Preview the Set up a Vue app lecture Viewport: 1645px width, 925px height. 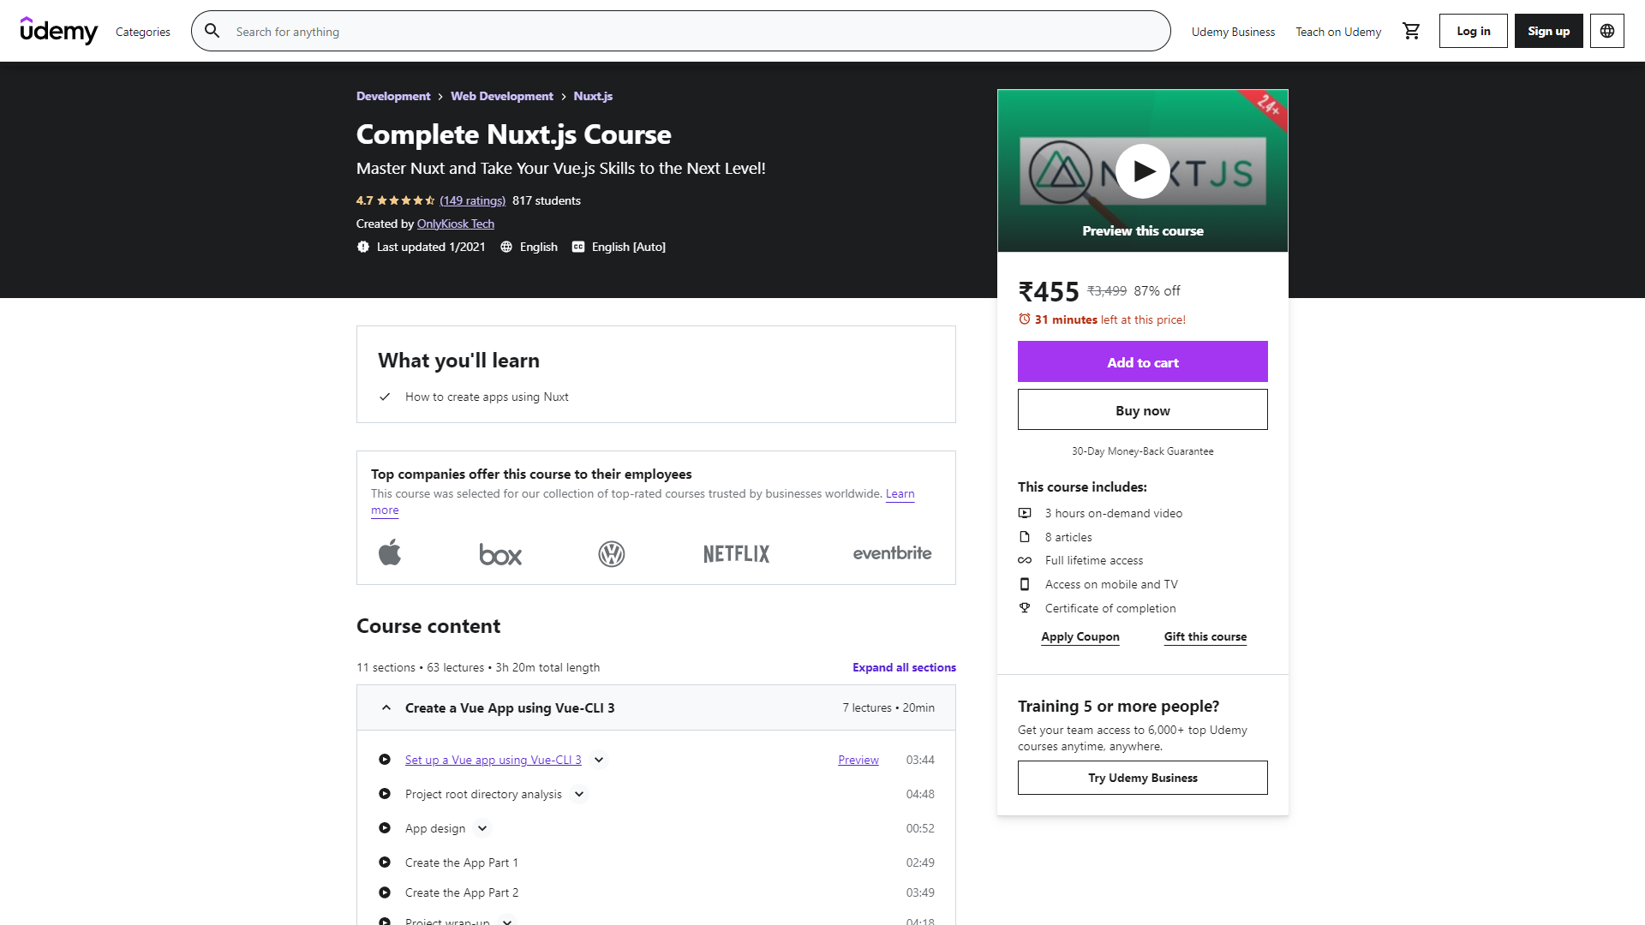coord(858,760)
